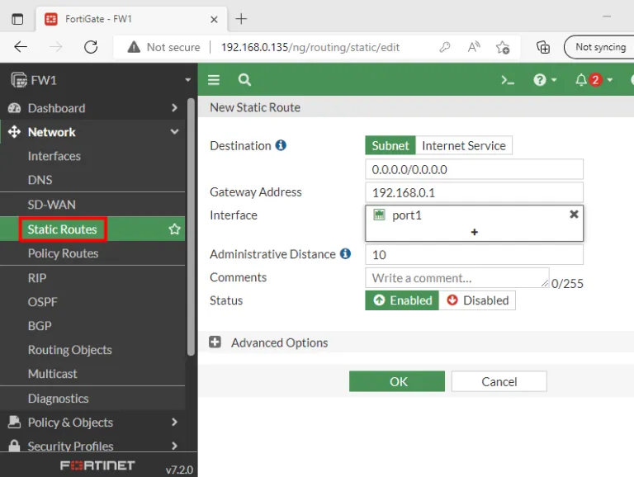Expand Security Profiles menu

(93, 446)
